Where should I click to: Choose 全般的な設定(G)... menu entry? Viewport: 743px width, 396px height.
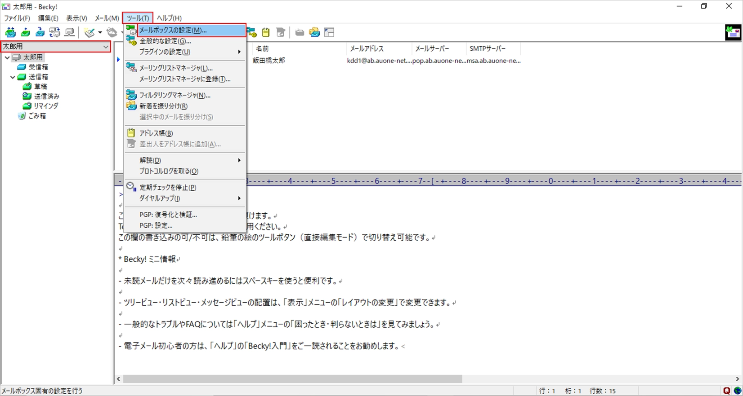pyautogui.click(x=185, y=41)
